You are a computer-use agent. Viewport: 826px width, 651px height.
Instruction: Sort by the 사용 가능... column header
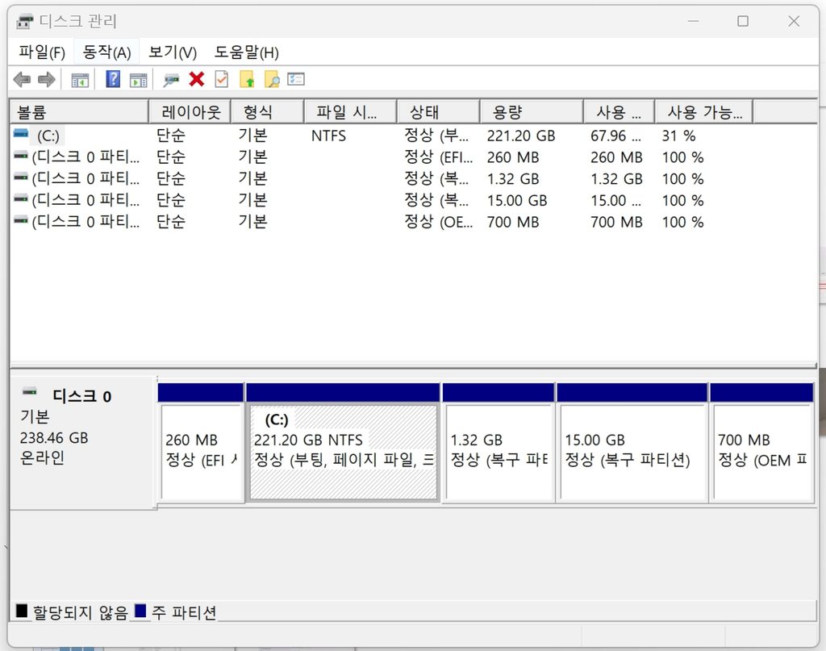point(703,111)
